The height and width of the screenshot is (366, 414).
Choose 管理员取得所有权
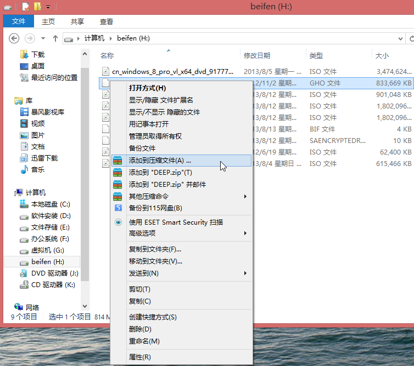pyautogui.click(x=181, y=136)
